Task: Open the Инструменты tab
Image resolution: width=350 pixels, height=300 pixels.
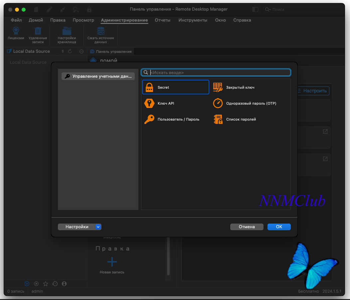Action: click(x=193, y=20)
